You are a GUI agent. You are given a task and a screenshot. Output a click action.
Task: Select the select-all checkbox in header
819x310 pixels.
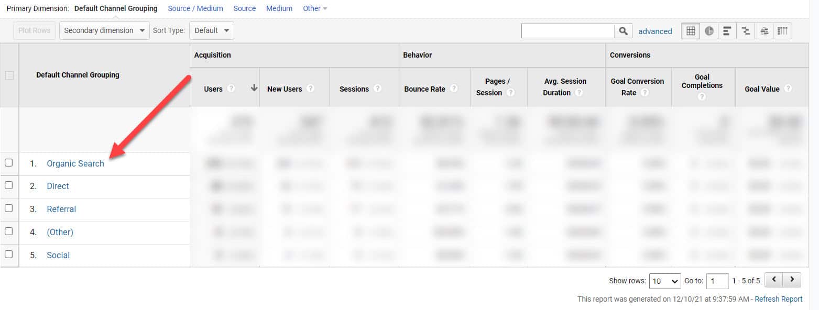pyautogui.click(x=9, y=75)
